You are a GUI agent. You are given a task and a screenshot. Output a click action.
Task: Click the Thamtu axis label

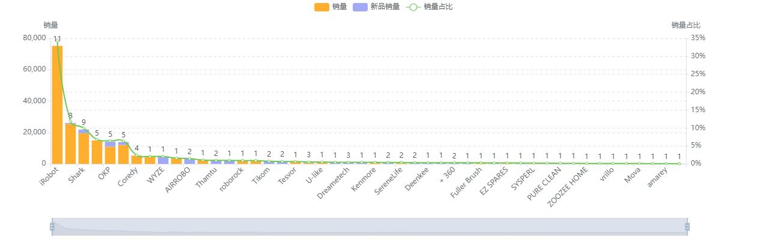click(207, 178)
